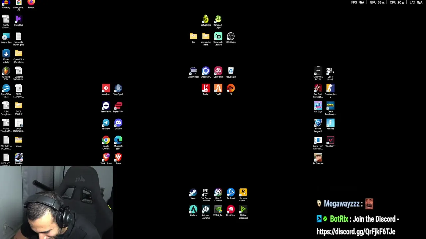Select the NVIDIA_Br... installer icon
This screenshot has height=239, width=426.
(218, 211)
